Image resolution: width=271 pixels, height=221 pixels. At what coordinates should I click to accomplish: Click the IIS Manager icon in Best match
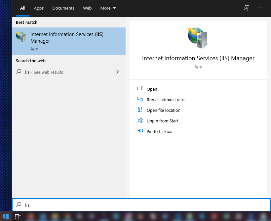click(x=21, y=37)
